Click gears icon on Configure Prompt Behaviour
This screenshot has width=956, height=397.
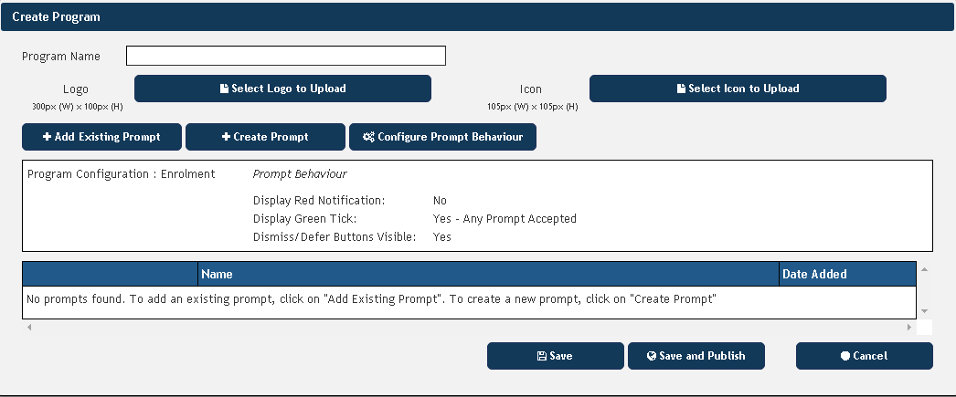pyautogui.click(x=368, y=137)
